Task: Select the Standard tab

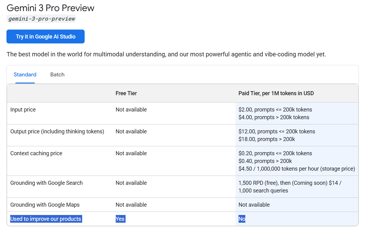Action: (x=25, y=75)
